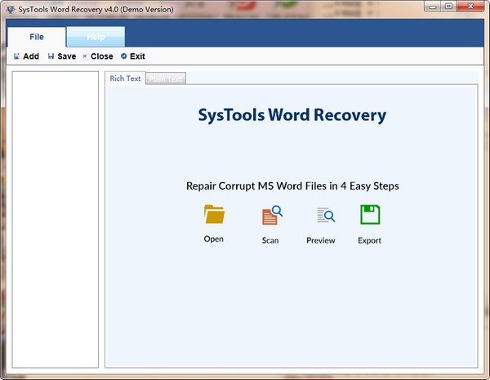Select the Rich Text tab
The height and width of the screenshot is (380, 490).
125,78
